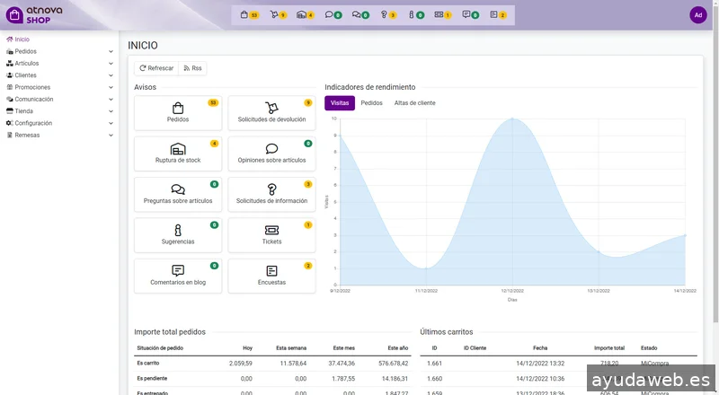Click the Esta semana column header
The width and height of the screenshot is (719, 395).
(x=291, y=347)
